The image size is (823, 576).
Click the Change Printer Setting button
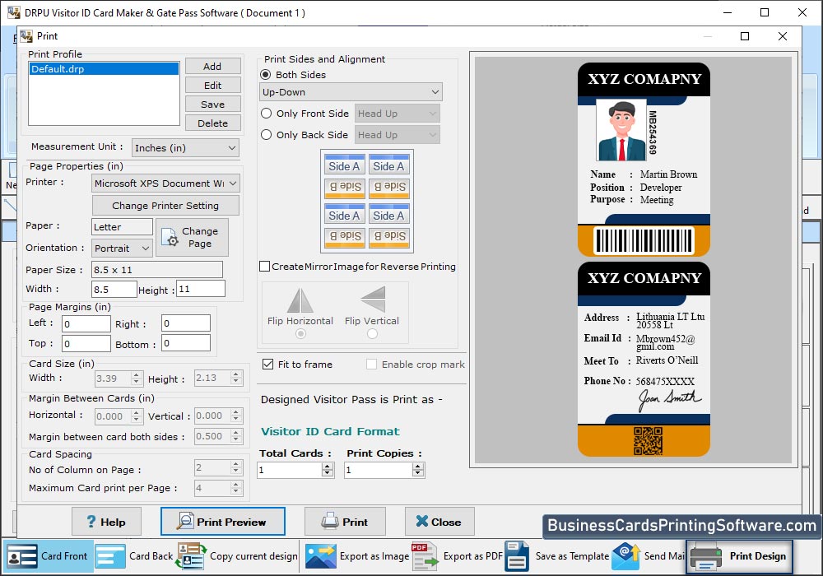coord(165,205)
